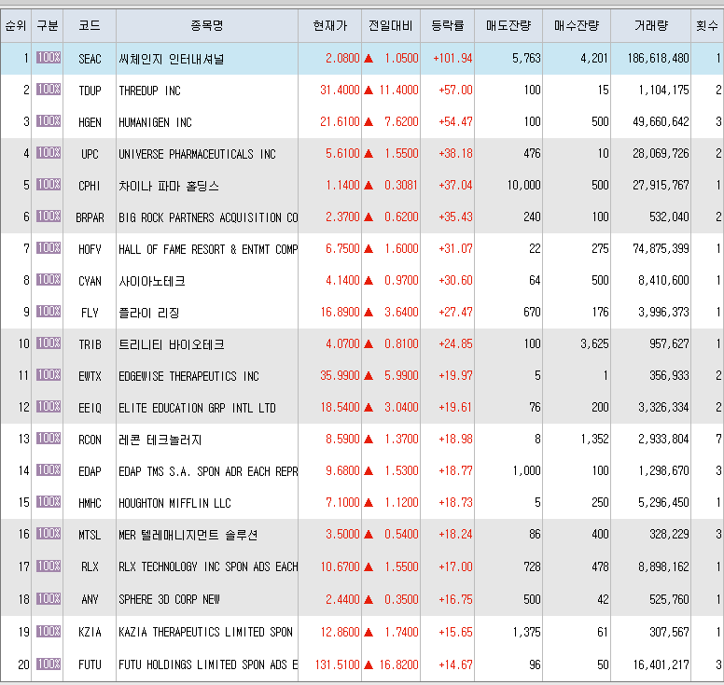Click volume 49,660,642

click(x=661, y=121)
